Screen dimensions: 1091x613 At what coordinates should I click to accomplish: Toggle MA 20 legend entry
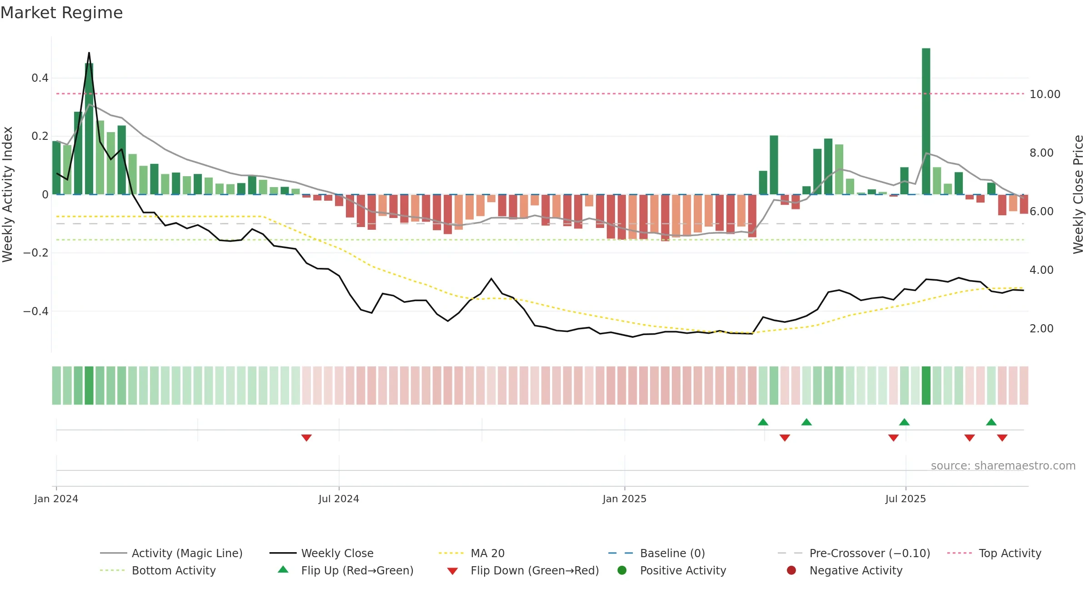pos(471,553)
